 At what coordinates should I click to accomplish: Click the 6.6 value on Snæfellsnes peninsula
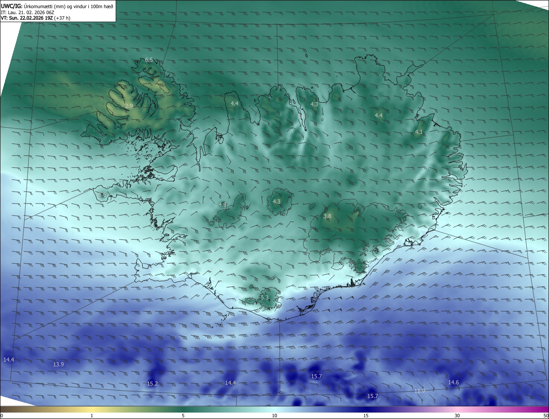pos(102,195)
